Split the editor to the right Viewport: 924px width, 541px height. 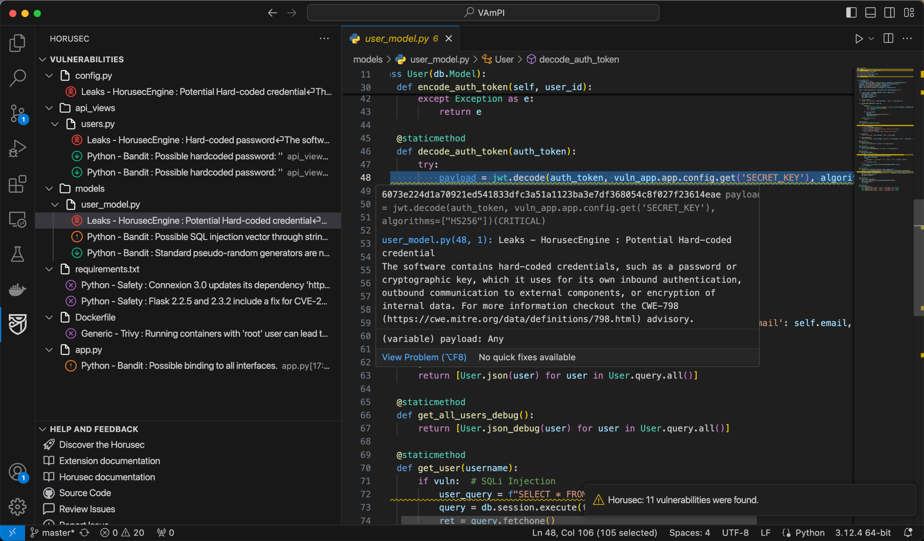[x=888, y=39]
